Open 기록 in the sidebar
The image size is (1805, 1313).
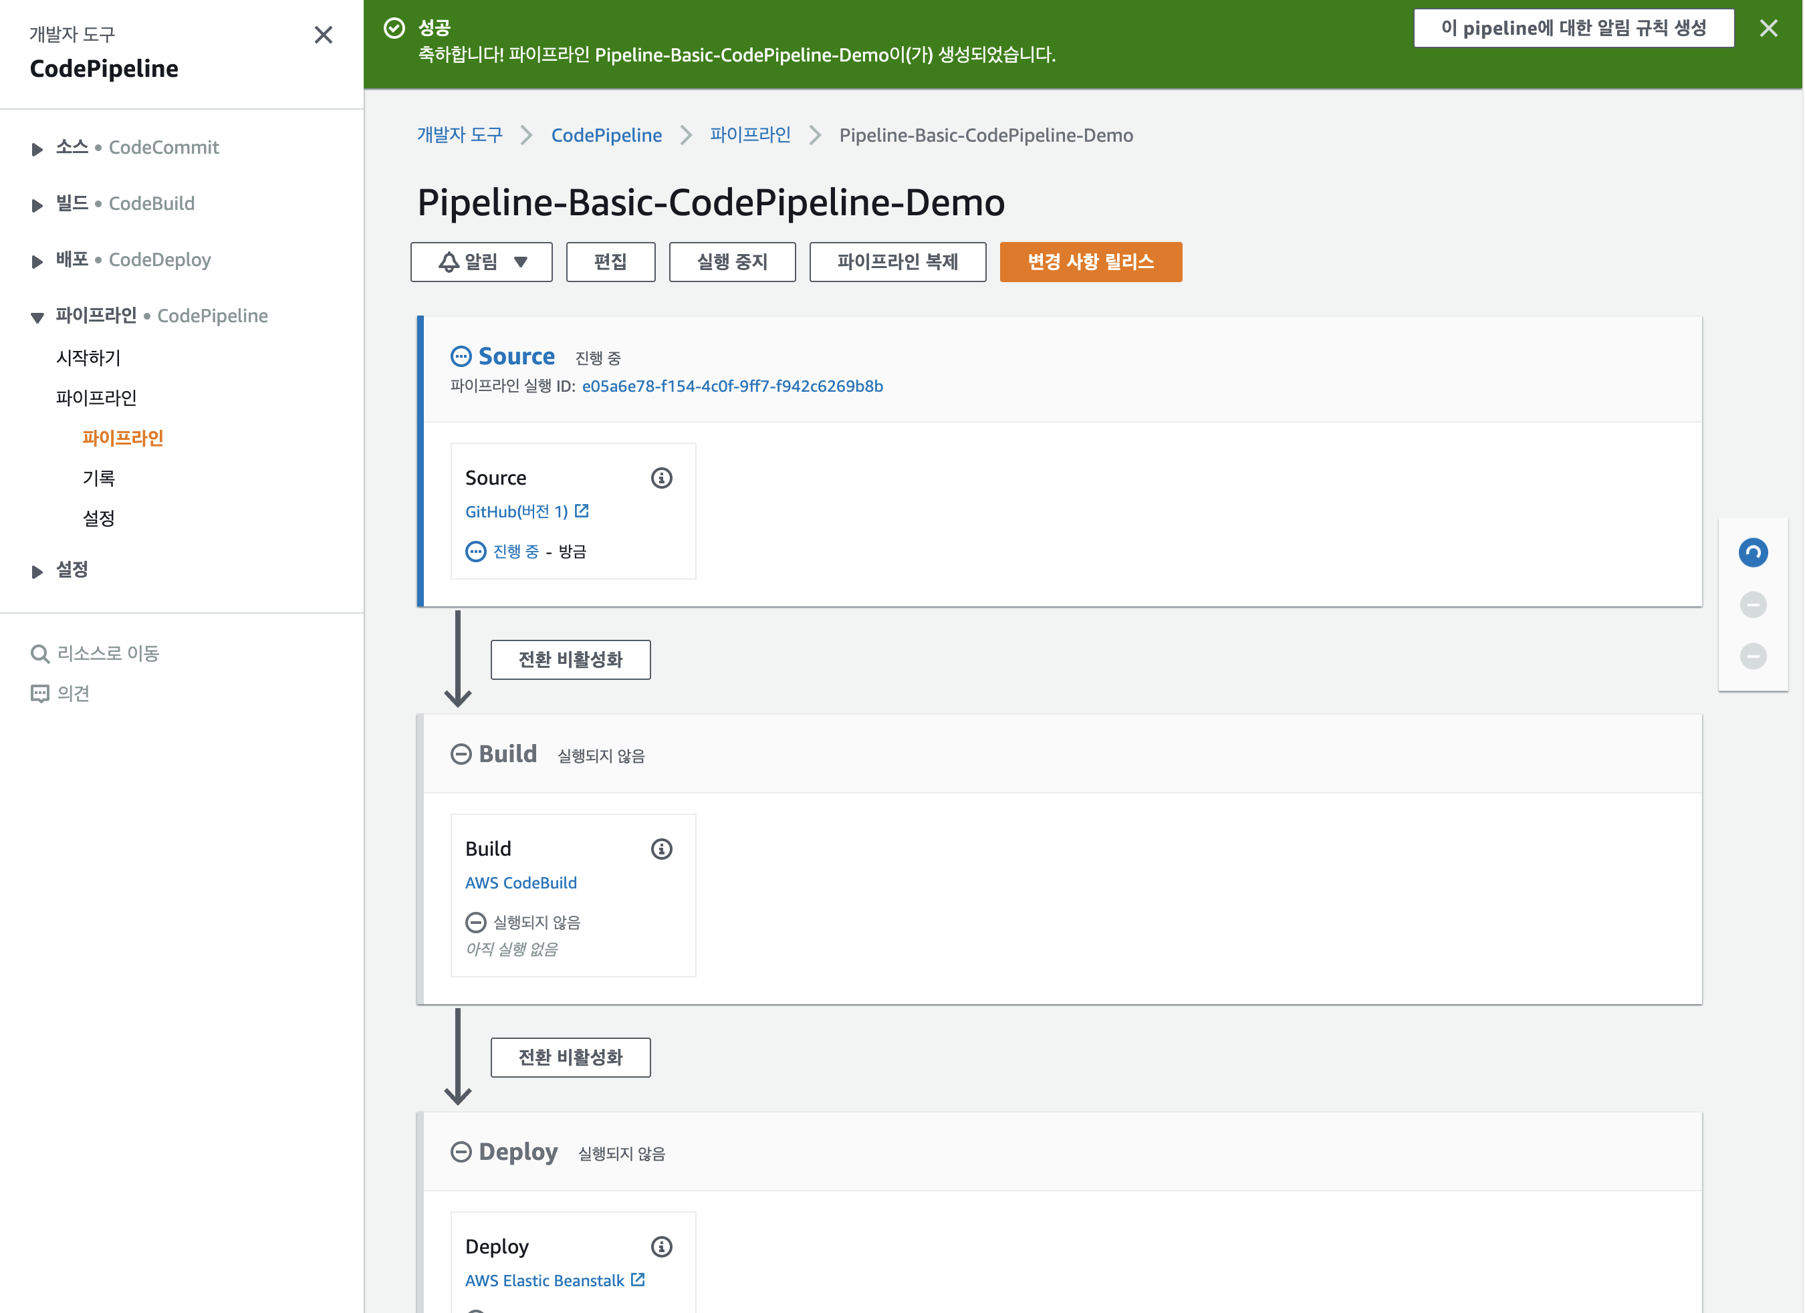click(99, 478)
